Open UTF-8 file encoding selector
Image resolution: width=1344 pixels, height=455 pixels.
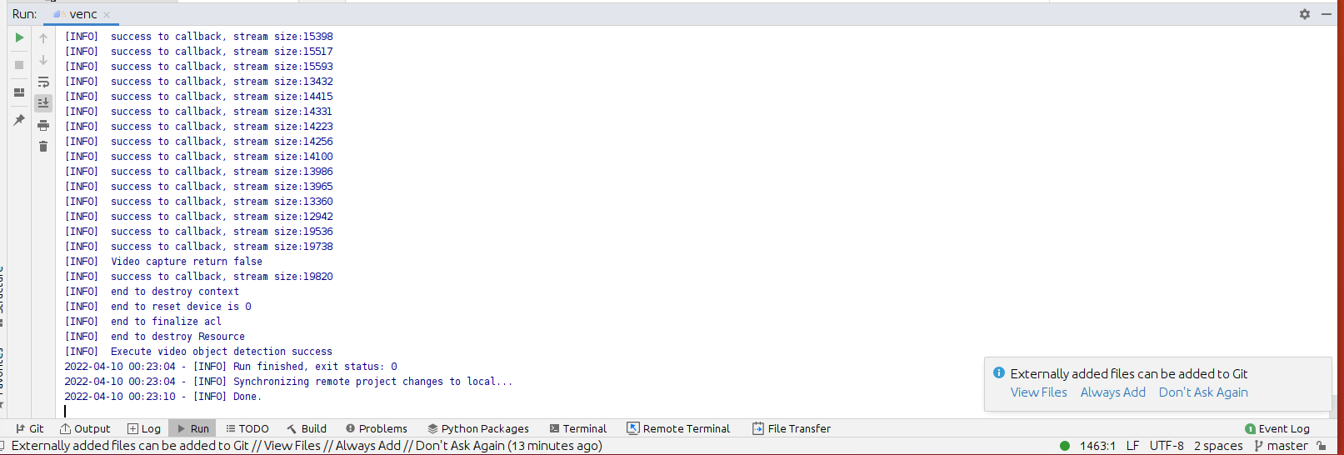click(1167, 446)
